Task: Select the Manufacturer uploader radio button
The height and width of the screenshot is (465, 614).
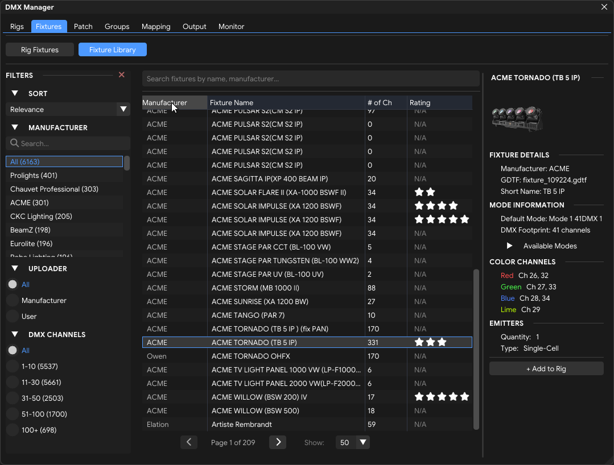Action: point(13,300)
